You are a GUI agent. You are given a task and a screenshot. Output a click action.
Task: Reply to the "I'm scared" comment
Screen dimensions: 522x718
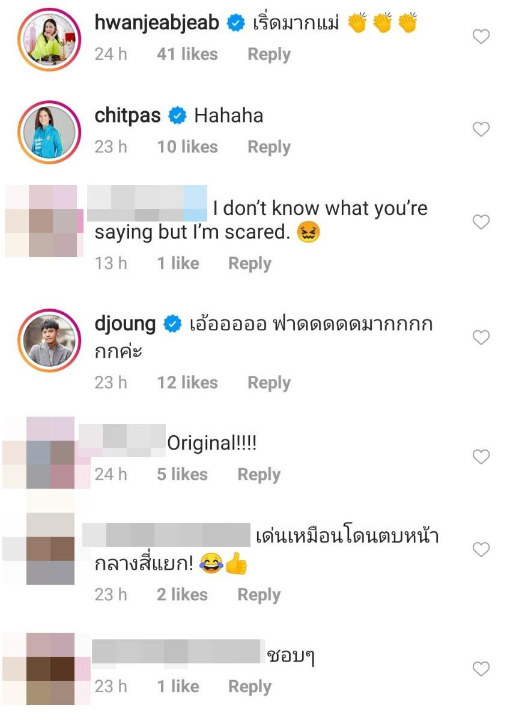pyautogui.click(x=249, y=264)
